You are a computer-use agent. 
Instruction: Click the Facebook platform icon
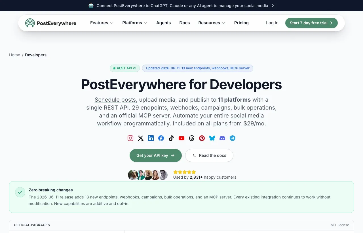click(161, 138)
